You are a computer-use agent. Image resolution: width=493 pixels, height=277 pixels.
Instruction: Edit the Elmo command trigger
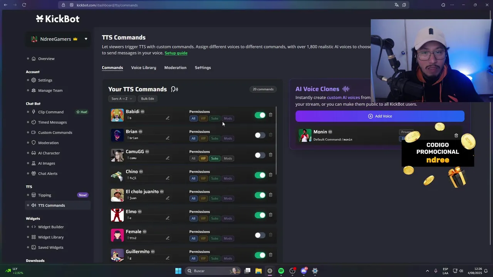(168, 218)
